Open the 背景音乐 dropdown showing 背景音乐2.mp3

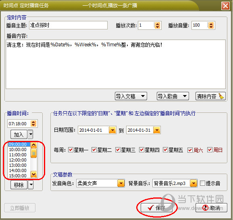pos(175,183)
